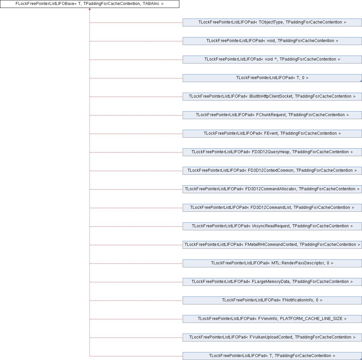Select the LIFOPad< void *, TPaddingForCacheContention > node

coord(272,59)
